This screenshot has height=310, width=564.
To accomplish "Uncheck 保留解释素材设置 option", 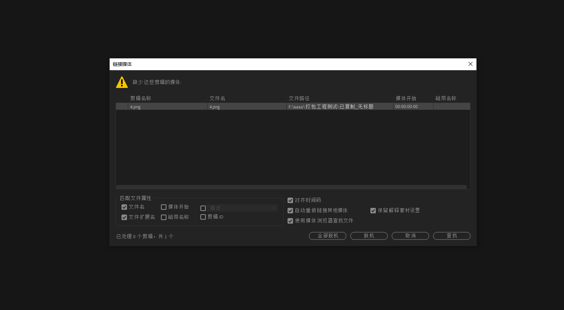I will [x=373, y=211].
